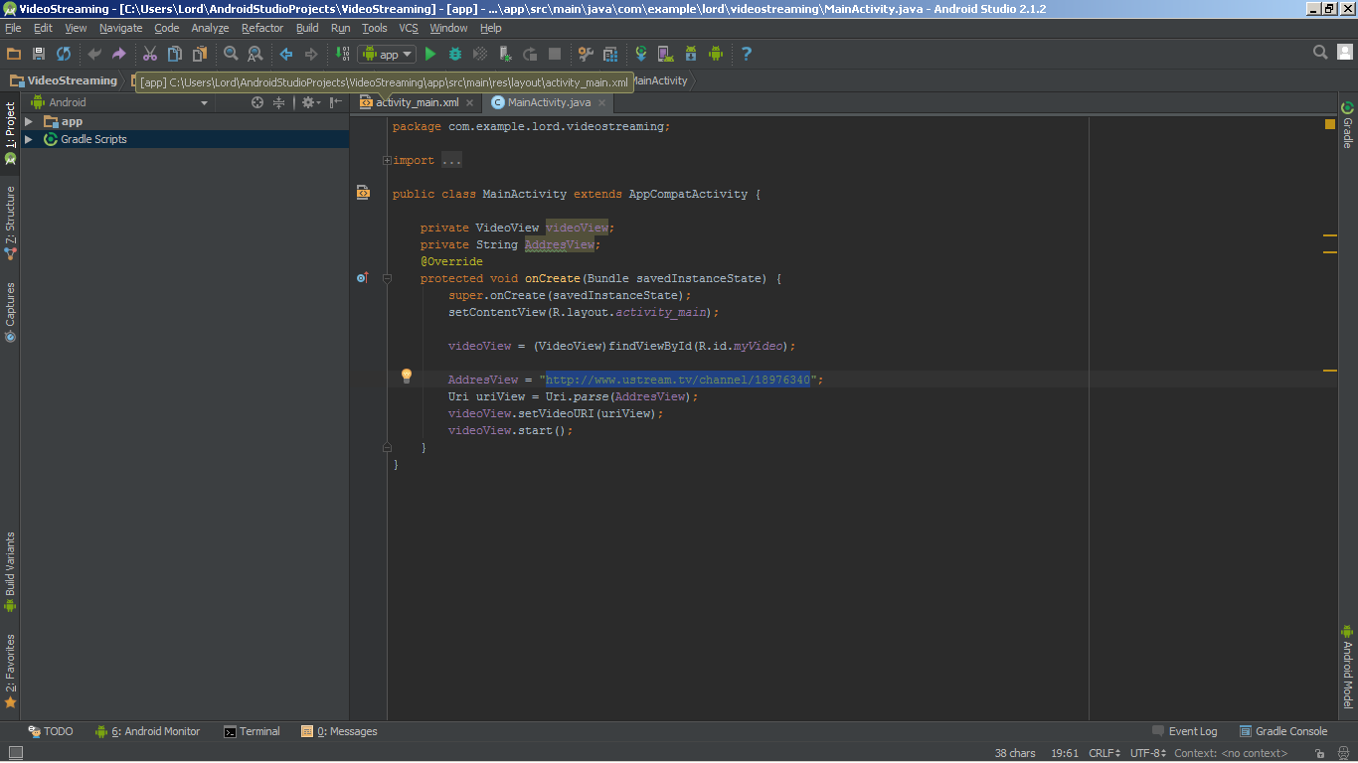
Task: Click the Help question mark icon
Action: pos(747,54)
